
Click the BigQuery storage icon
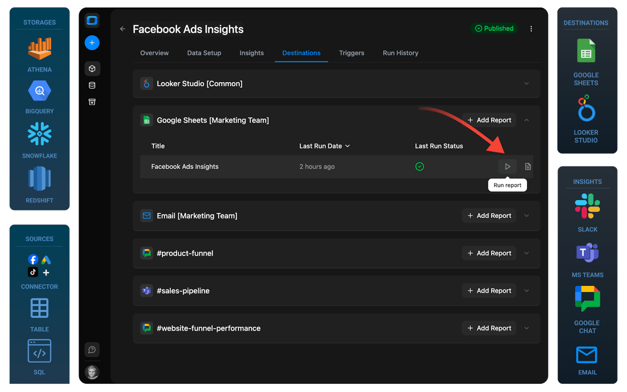tap(39, 91)
